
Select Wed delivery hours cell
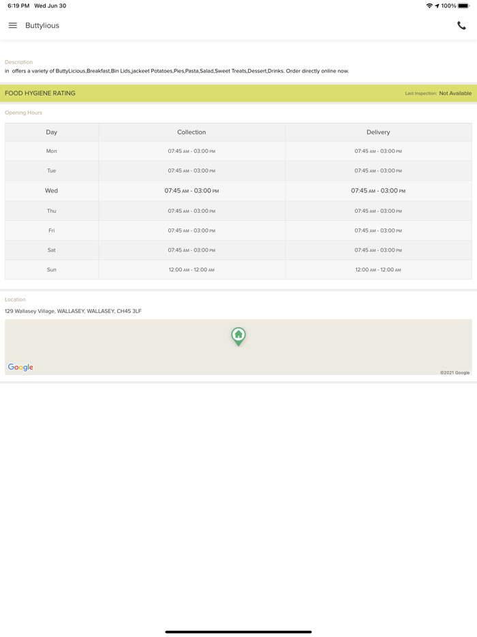click(378, 190)
